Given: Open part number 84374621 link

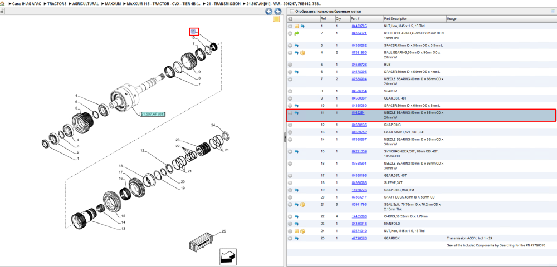Looking at the screenshot, I should tap(359, 33).
